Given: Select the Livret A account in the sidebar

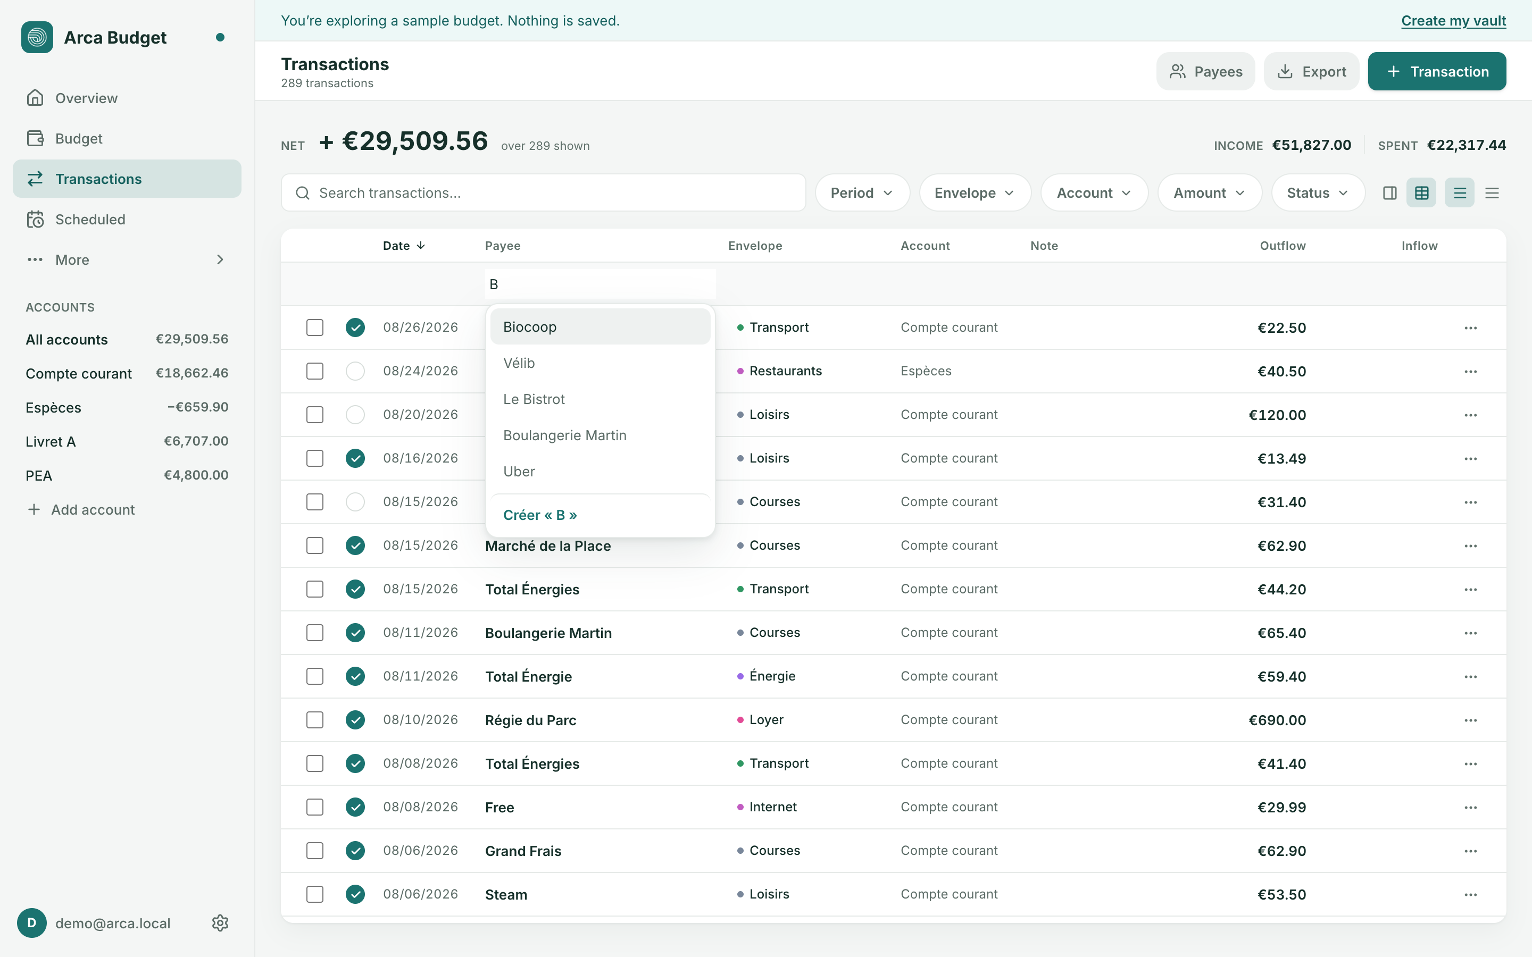Looking at the screenshot, I should [x=127, y=441].
